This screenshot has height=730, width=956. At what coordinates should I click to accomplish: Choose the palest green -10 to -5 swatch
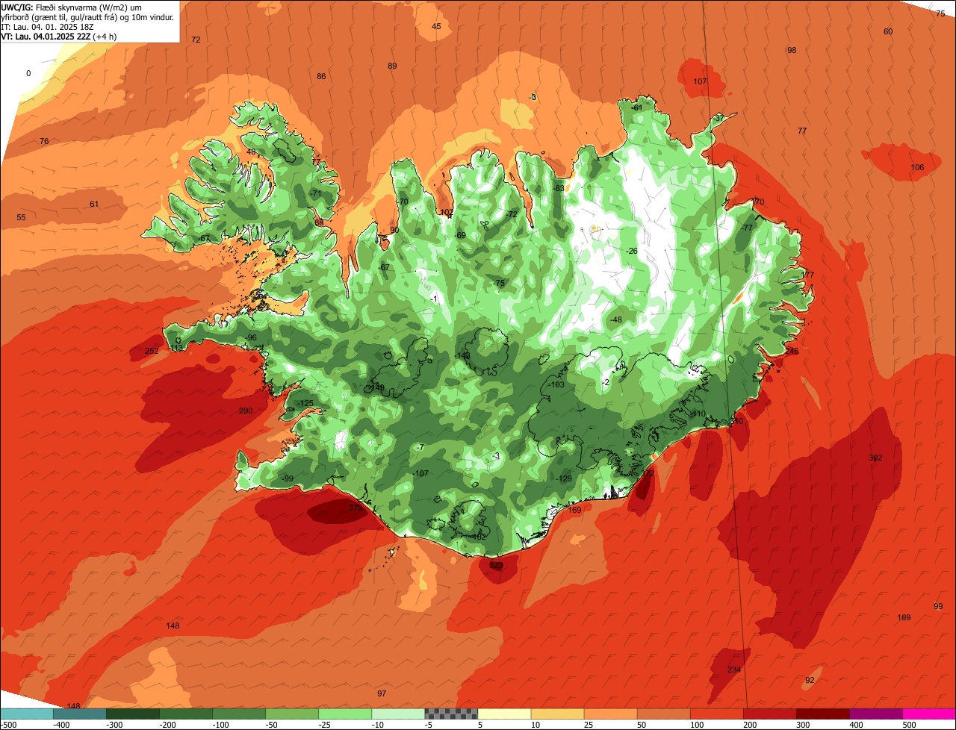click(397, 714)
